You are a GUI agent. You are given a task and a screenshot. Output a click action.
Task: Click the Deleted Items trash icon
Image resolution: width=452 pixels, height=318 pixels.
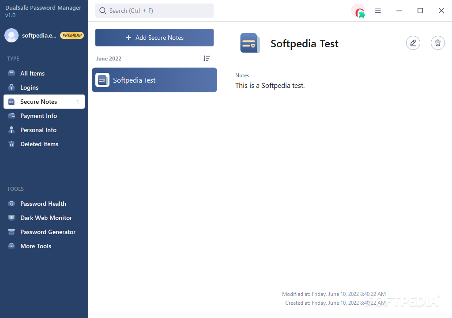tap(11, 144)
